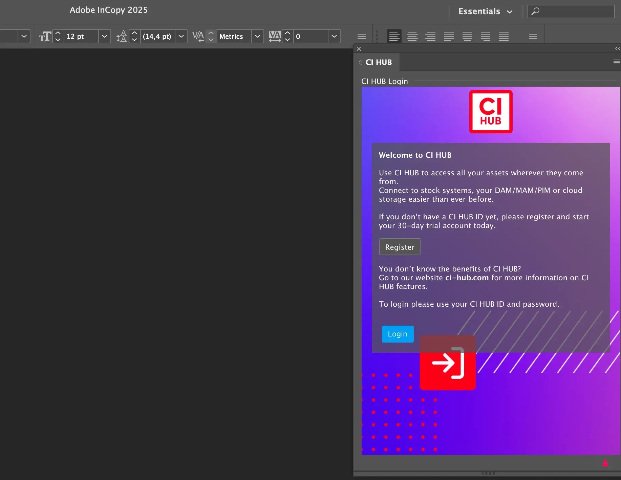Align text right
The width and height of the screenshot is (621, 480).
pos(431,36)
